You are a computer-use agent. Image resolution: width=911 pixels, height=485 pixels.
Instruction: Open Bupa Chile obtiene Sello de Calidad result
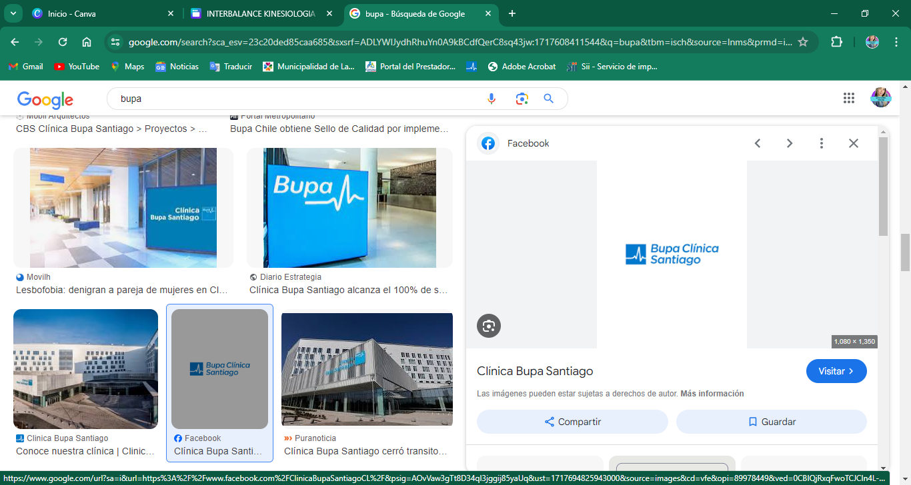click(x=339, y=129)
